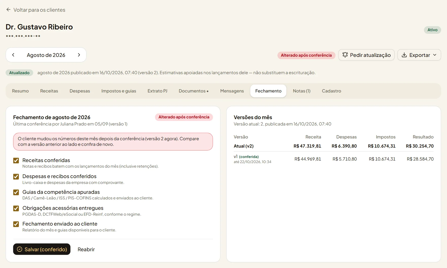Click the Agosto de 2026 month label

click(46, 55)
